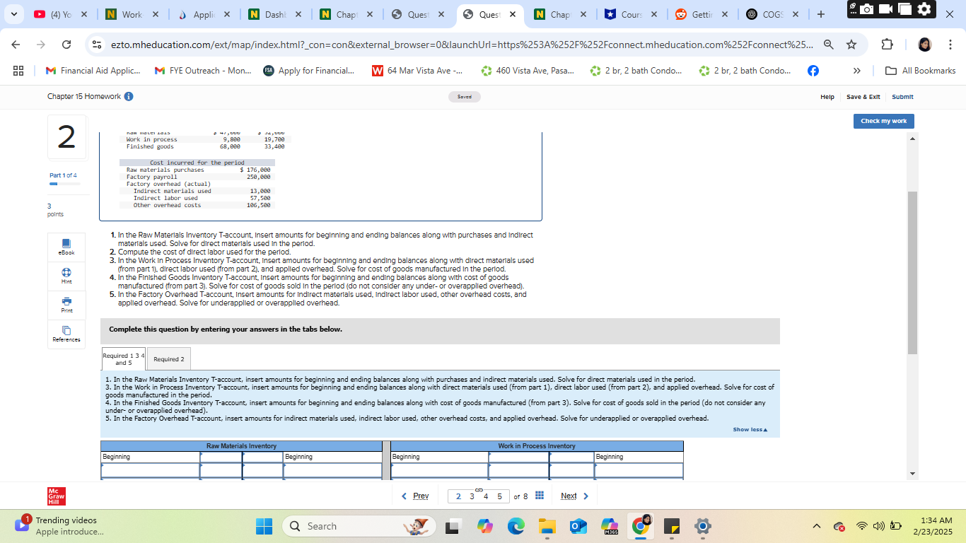Click the taskbar Search box

point(358,526)
